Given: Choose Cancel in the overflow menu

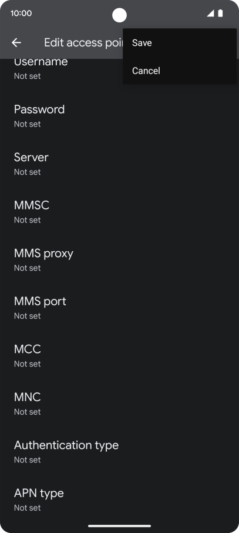Looking at the screenshot, I should tap(180, 71).
